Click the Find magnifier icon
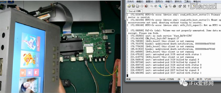Viewport: 221px width, 93px height. [160, 6]
